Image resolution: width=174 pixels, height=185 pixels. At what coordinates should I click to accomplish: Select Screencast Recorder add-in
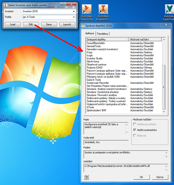124,83
